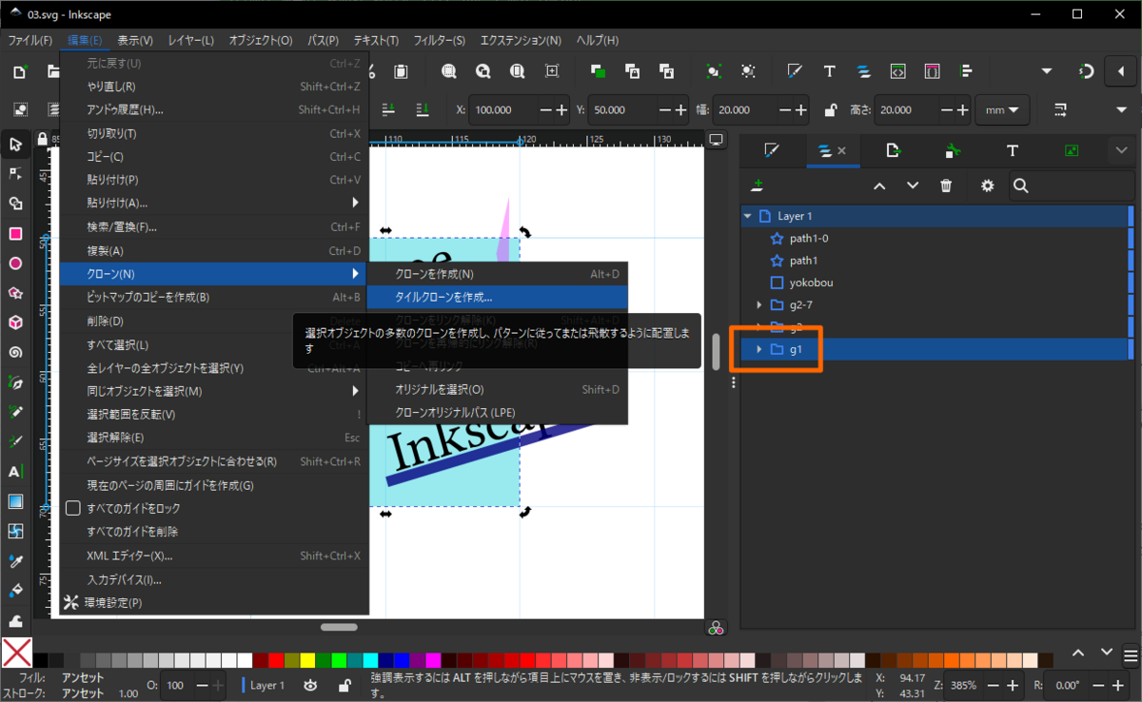Select the Gradient tool
This screenshot has height=702, width=1142.
pyautogui.click(x=15, y=501)
